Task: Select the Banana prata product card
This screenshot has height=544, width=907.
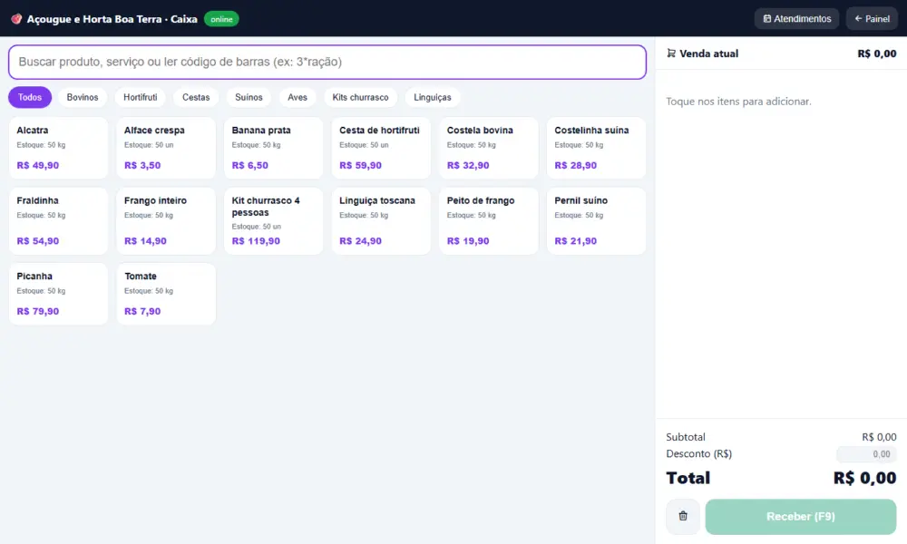Action: click(x=274, y=148)
